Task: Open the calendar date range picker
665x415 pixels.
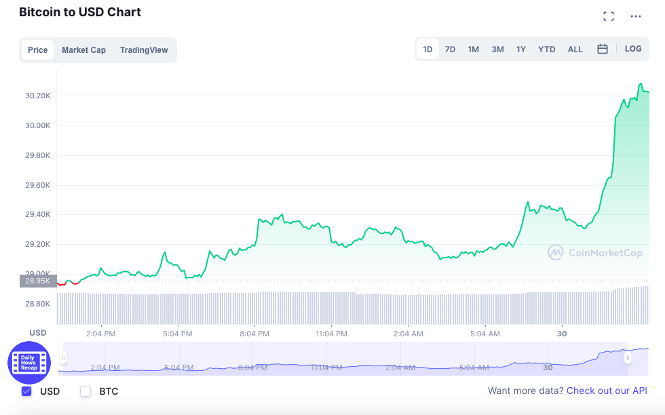Action: [x=602, y=49]
